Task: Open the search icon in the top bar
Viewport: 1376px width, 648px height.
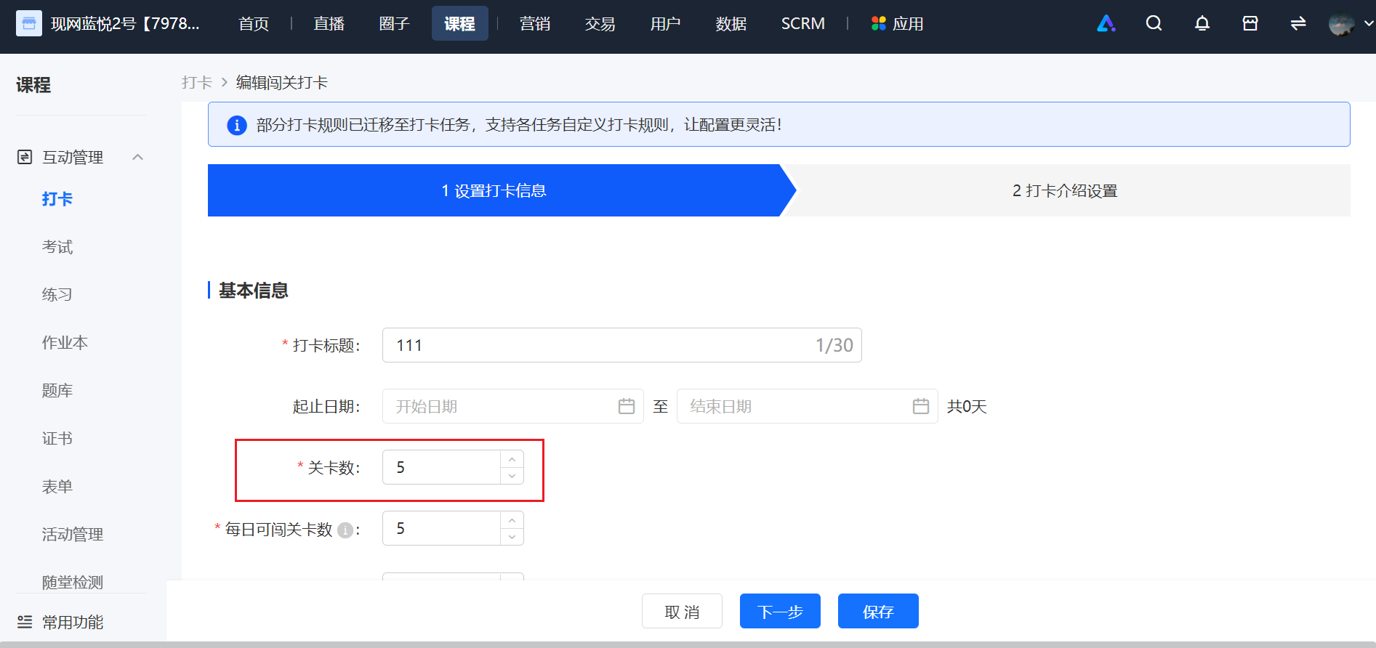Action: tap(1154, 24)
